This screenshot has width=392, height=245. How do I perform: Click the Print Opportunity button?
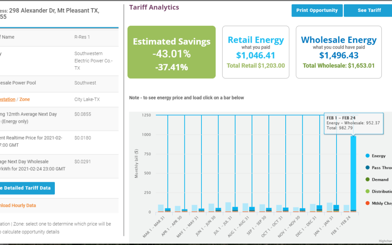[x=317, y=11]
